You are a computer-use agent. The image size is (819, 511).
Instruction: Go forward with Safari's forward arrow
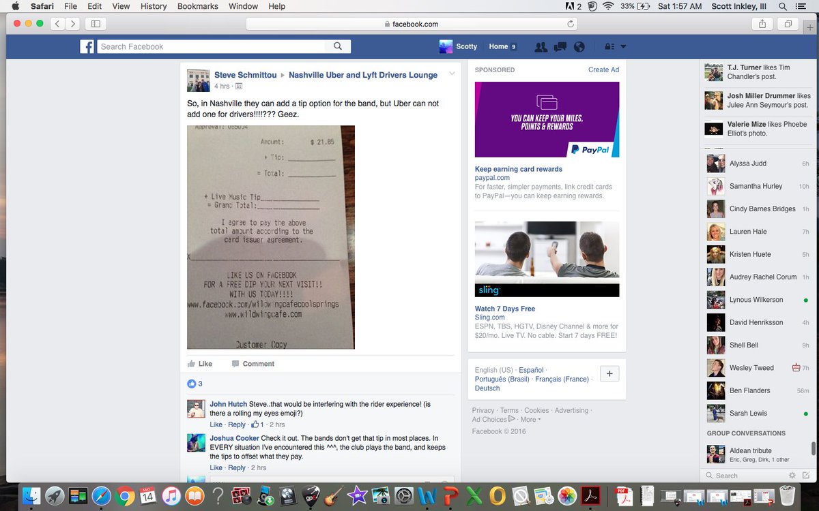tap(72, 24)
